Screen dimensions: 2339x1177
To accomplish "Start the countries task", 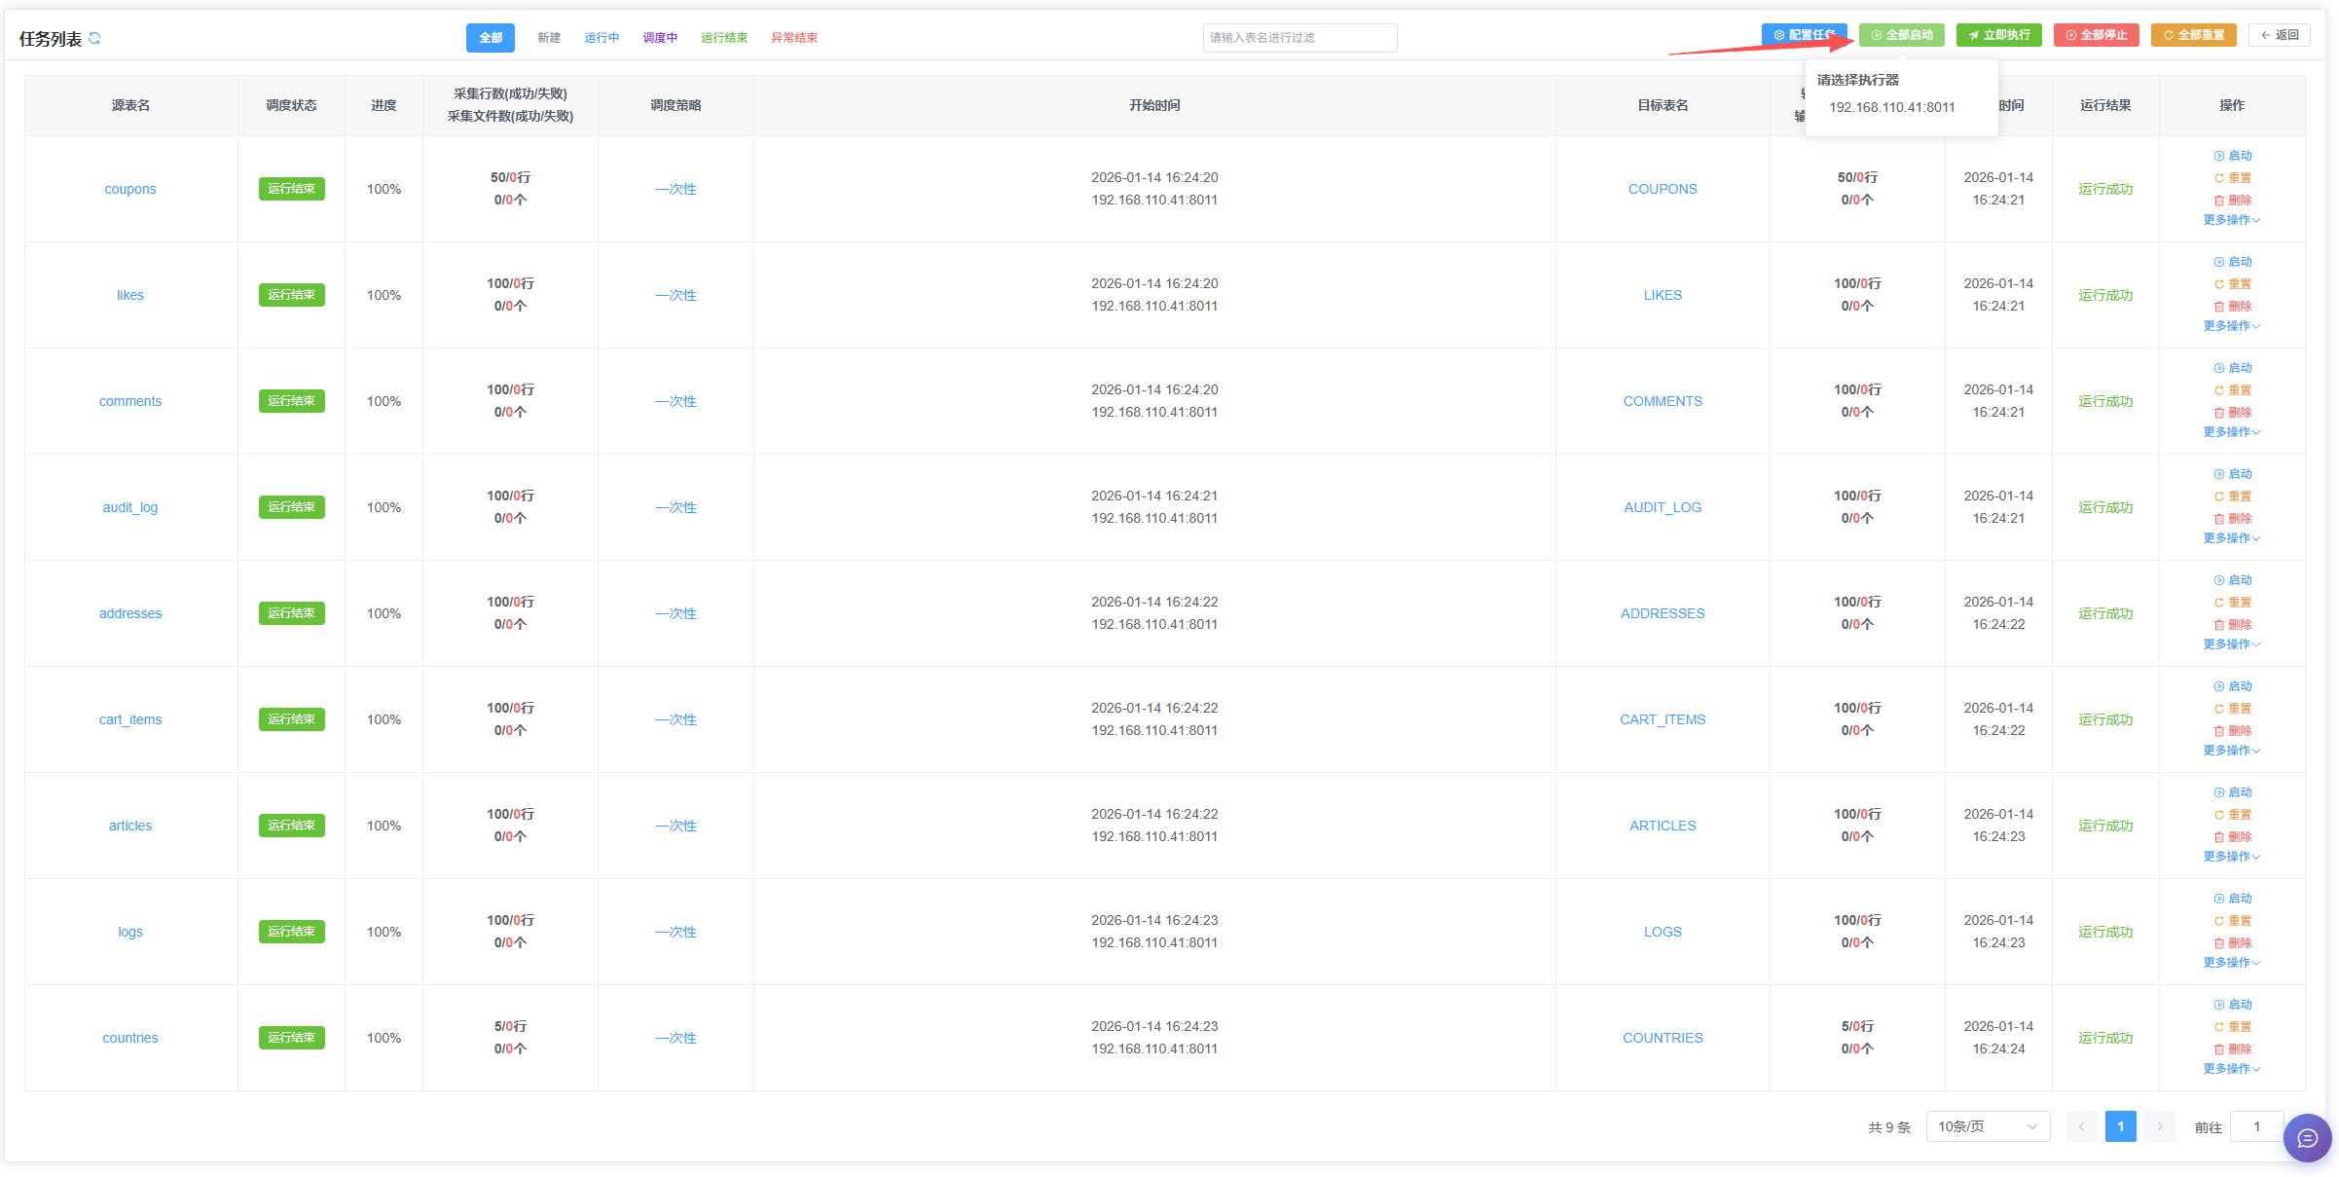I will (2232, 1005).
